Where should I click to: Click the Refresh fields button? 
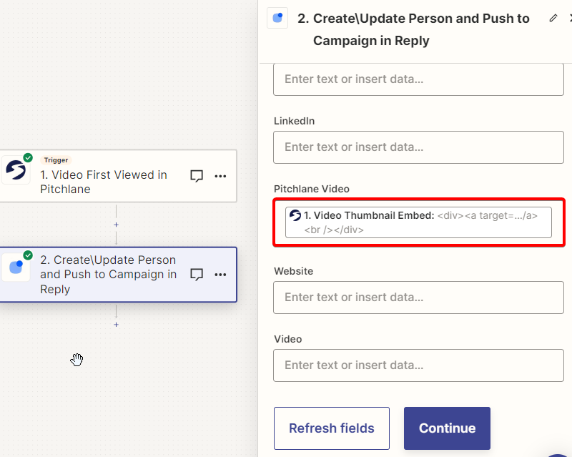coord(332,428)
